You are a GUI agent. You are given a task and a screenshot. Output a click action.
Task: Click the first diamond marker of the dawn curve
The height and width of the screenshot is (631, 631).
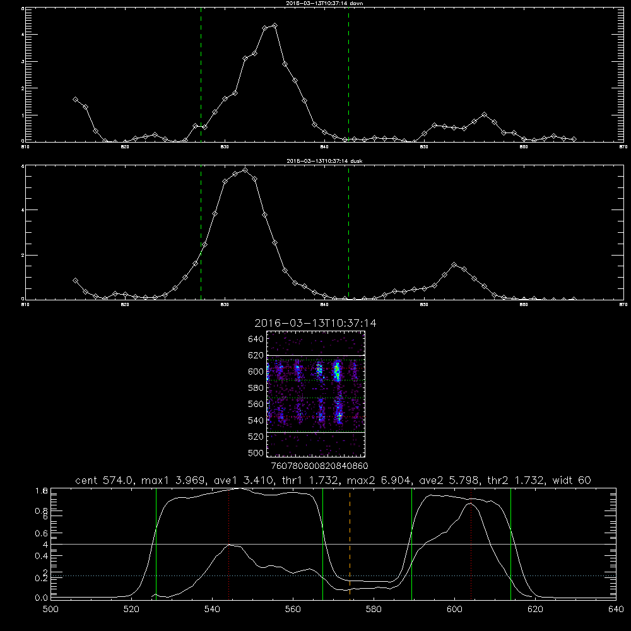click(x=75, y=100)
